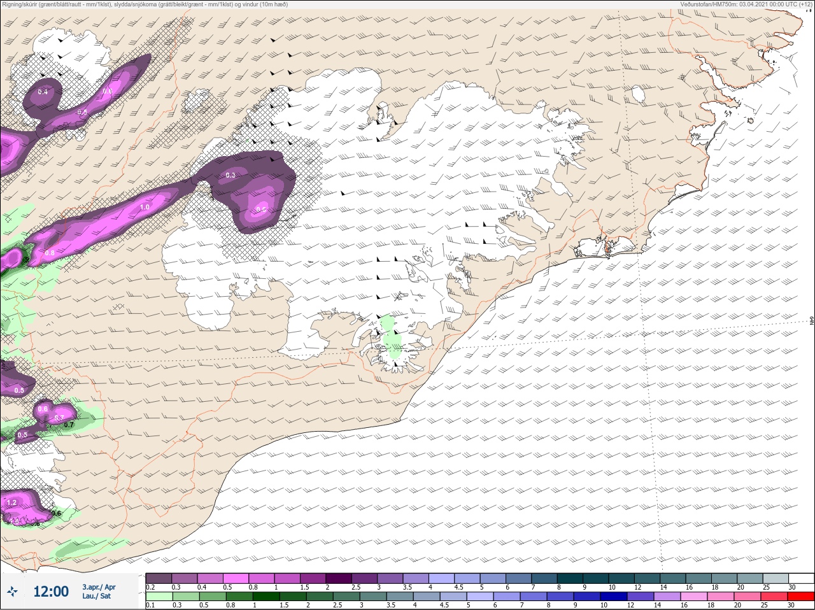Click the 'Lau./ Sat' weekday text
The width and height of the screenshot is (815, 610).
pyautogui.click(x=97, y=596)
